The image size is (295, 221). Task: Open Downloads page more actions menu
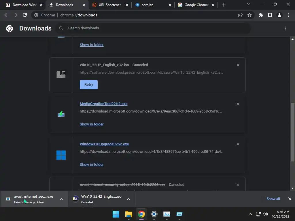(x=285, y=28)
